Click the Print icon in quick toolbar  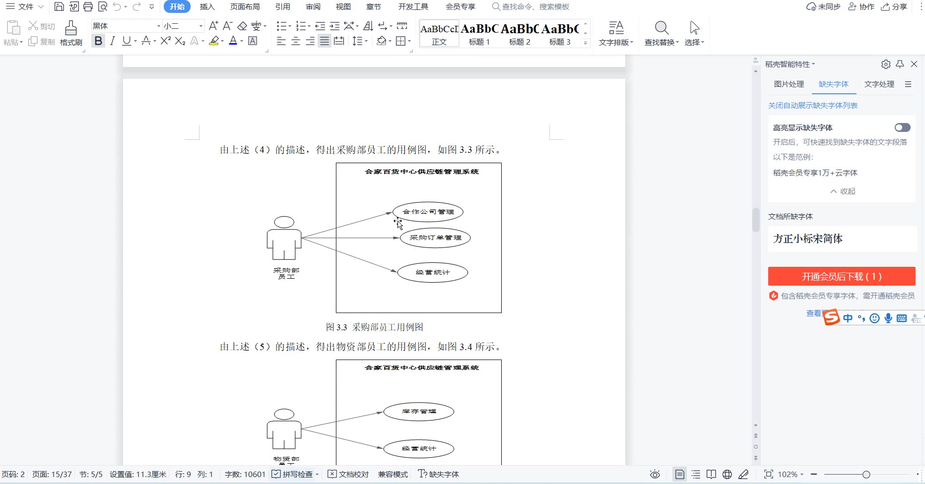point(88,6)
